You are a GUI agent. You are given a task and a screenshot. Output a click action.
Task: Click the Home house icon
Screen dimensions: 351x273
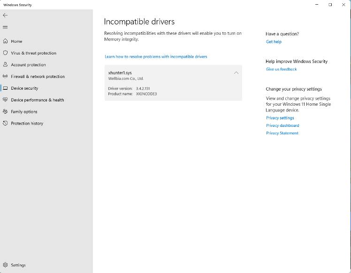pos(5,41)
